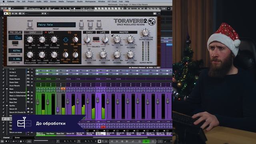Viewport: 256px width, 144px height.
Task: Open the Transport menu
Action: pyautogui.click(x=70, y=1)
